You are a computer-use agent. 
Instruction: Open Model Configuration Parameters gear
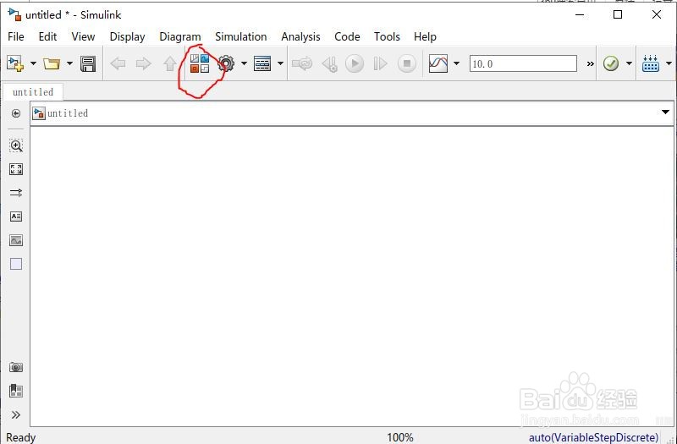point(226,63)
